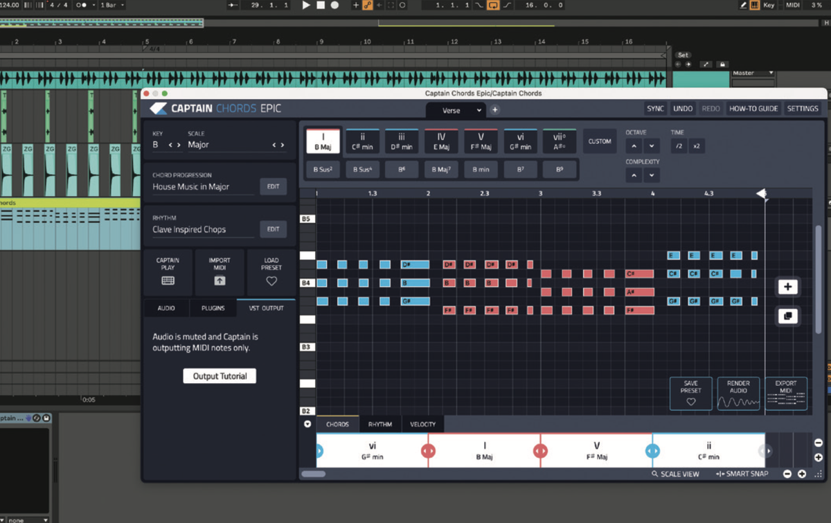
Task: Click the duplicate icon beside the plus button
Action: click(787, 316)
